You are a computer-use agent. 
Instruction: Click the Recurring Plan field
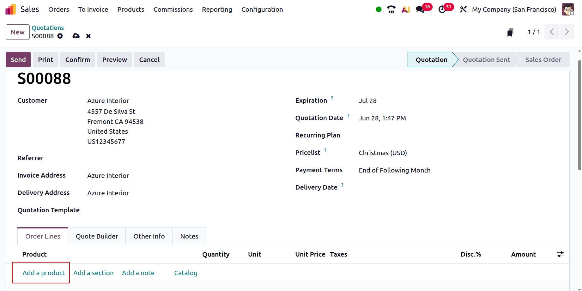click(458, 136)
